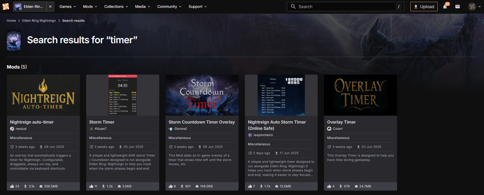Click upload date icon for 06 Jun 2025

200,147
